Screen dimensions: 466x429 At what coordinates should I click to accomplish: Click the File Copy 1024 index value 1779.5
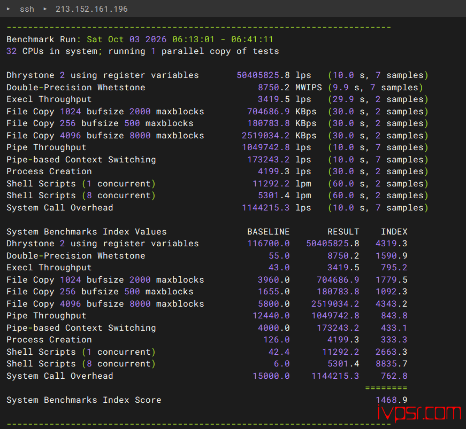(x=392, y=280)
